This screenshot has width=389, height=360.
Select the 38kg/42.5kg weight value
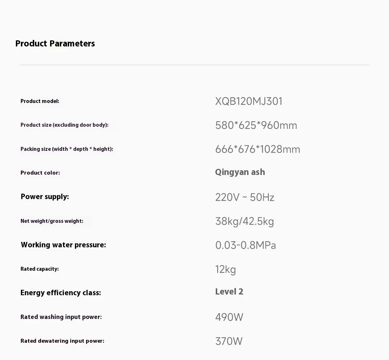(245, 221)
